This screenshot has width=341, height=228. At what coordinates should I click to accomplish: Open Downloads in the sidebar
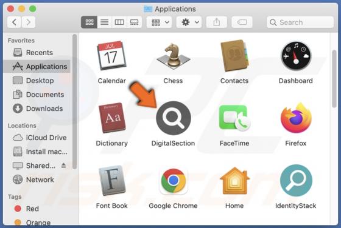point(37,109)
